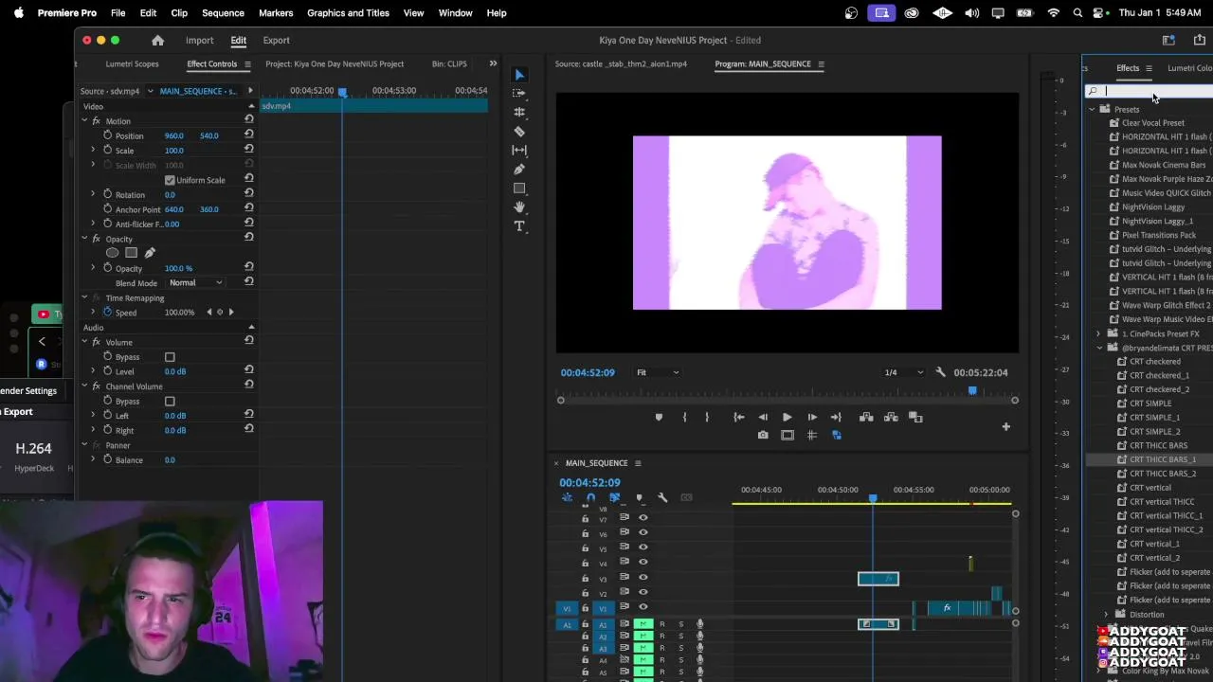Image resolution: width=1213 pixels, height=682 pixels.
Task: Hide track V1 with eye icon
Action: pos(643,607)
